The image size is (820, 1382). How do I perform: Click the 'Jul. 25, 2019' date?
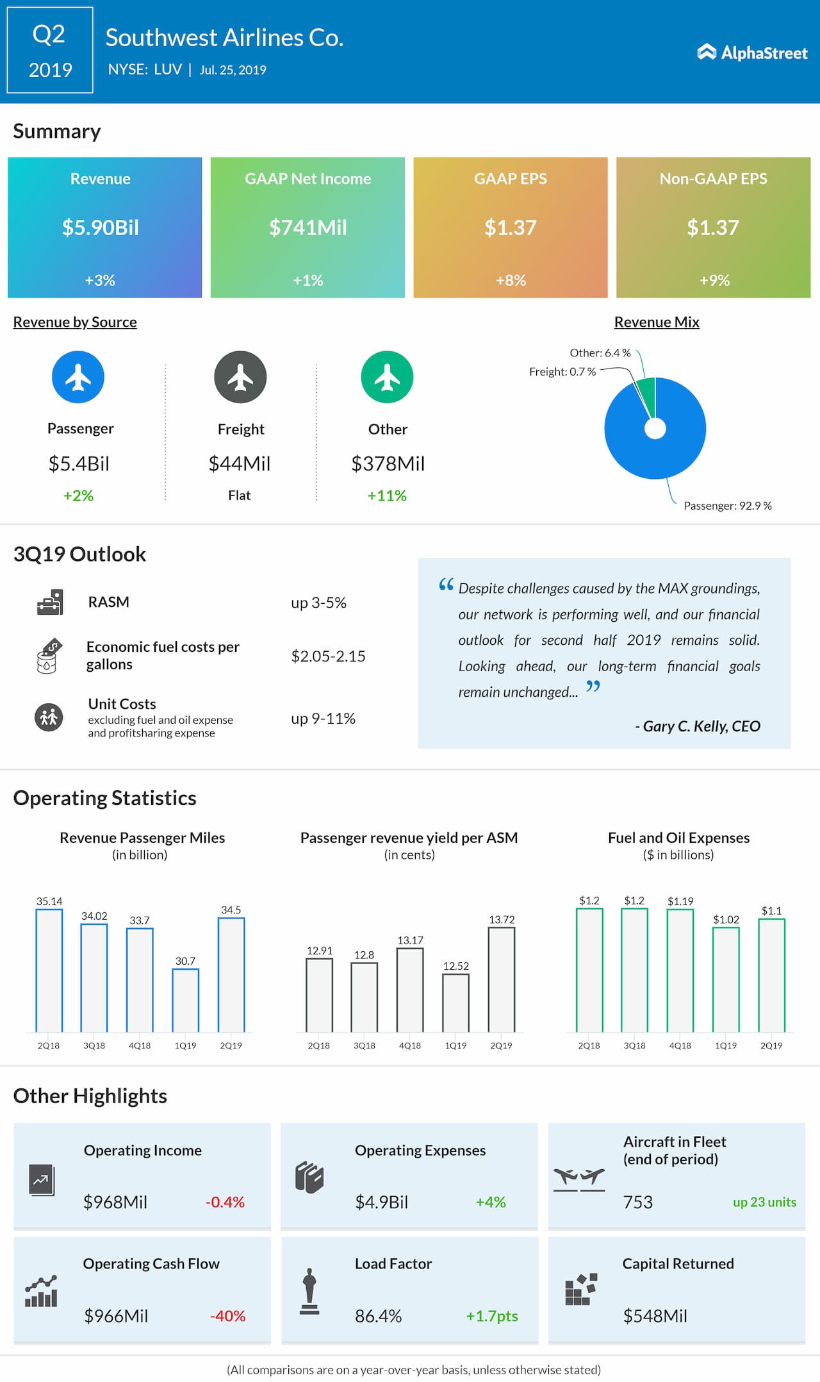(233, 70)
